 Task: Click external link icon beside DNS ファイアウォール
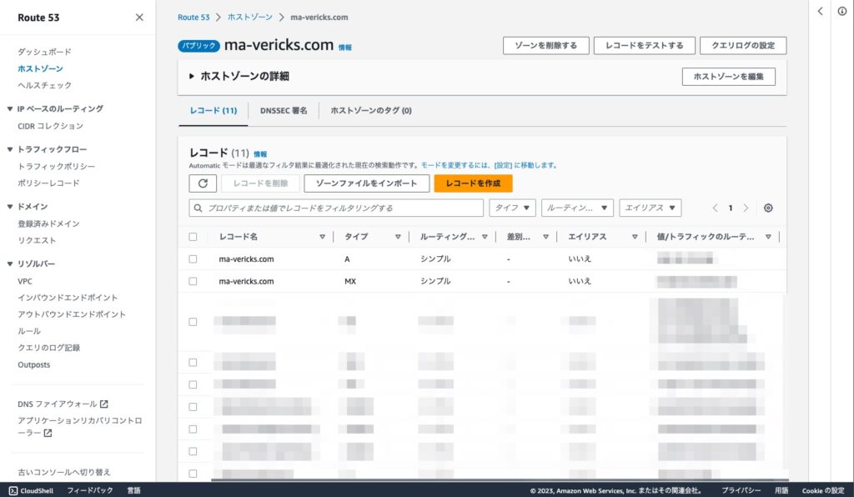(x=104, y=404)
